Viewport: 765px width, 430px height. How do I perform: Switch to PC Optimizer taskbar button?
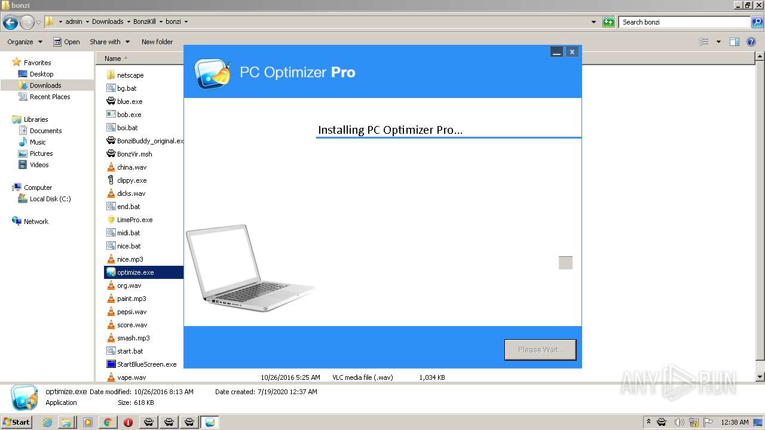click(x=210, y=422)
